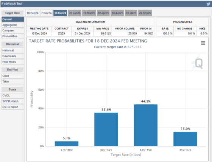212x162 pixels.
Task: Switch to the 19 Mar25 tab
Action: point(89,13)
